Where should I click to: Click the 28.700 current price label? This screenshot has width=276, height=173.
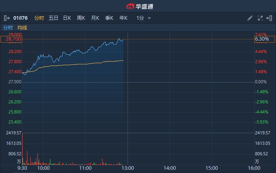(11, 39)
